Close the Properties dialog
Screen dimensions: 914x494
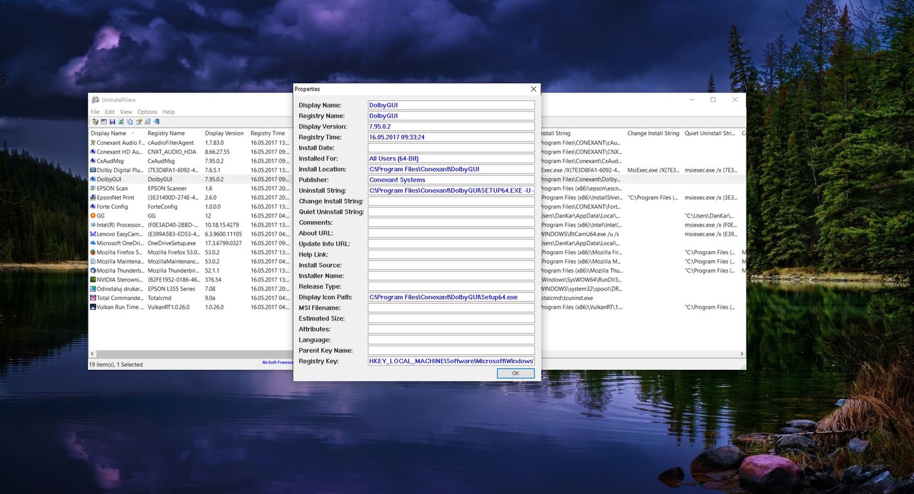tap(534, 89)
